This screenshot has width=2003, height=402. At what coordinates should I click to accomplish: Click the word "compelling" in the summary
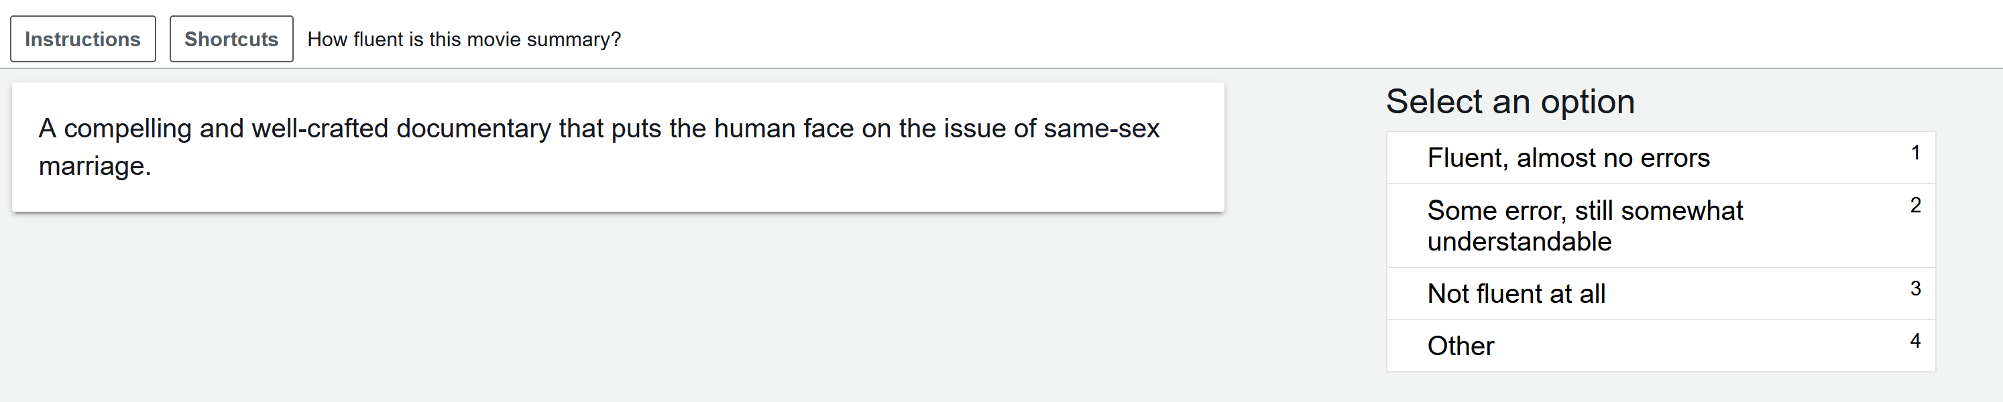coord(127,128)
